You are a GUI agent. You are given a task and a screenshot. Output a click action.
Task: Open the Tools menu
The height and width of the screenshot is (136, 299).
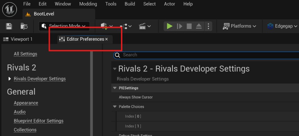click(111, 4)
